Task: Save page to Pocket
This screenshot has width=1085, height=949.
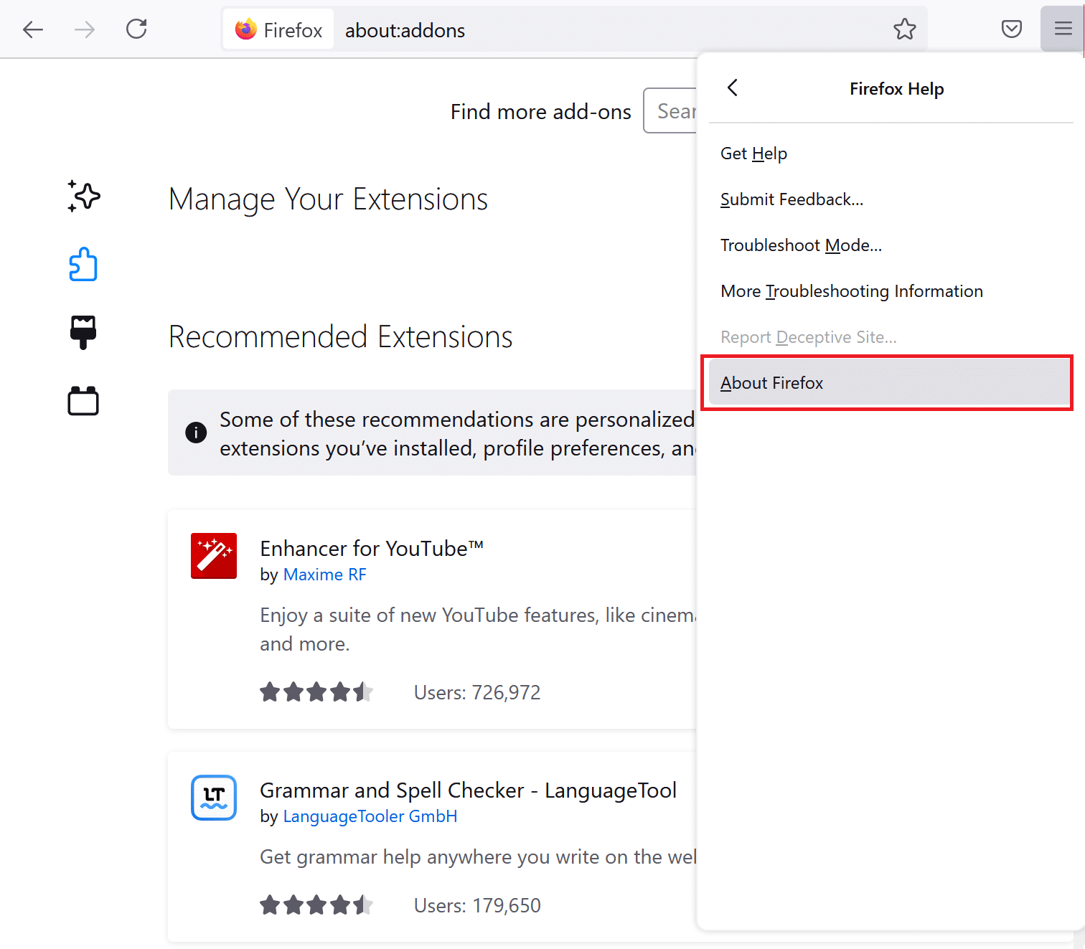Action: click(1012, 29)
